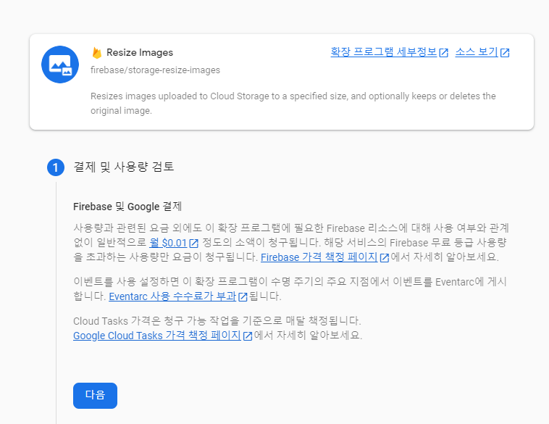Open the 월 $0.01 pricing link
This screenshot has height=424, width=549.
(168, 243)
